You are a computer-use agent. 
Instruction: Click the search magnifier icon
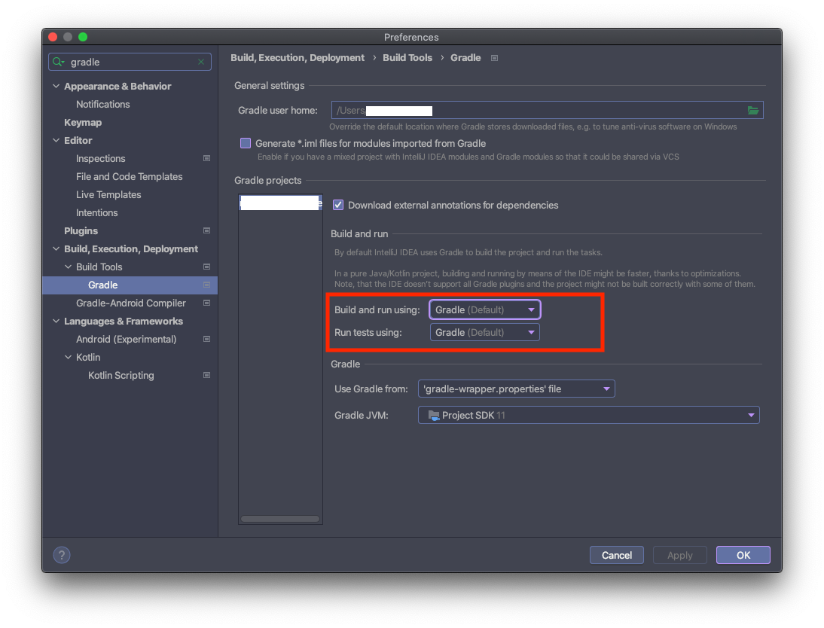pos(58,62)
